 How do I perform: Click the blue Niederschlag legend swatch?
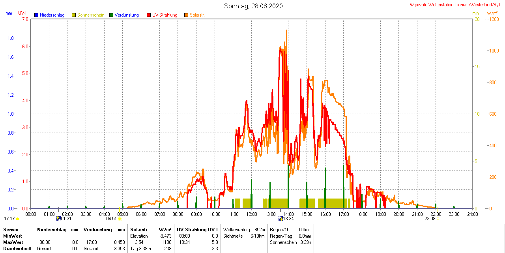(36, 15)
